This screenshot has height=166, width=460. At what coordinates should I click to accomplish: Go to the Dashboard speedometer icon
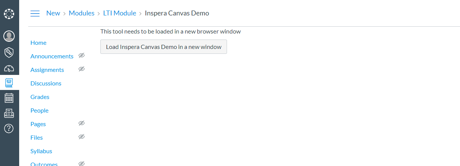click(9, 69)
